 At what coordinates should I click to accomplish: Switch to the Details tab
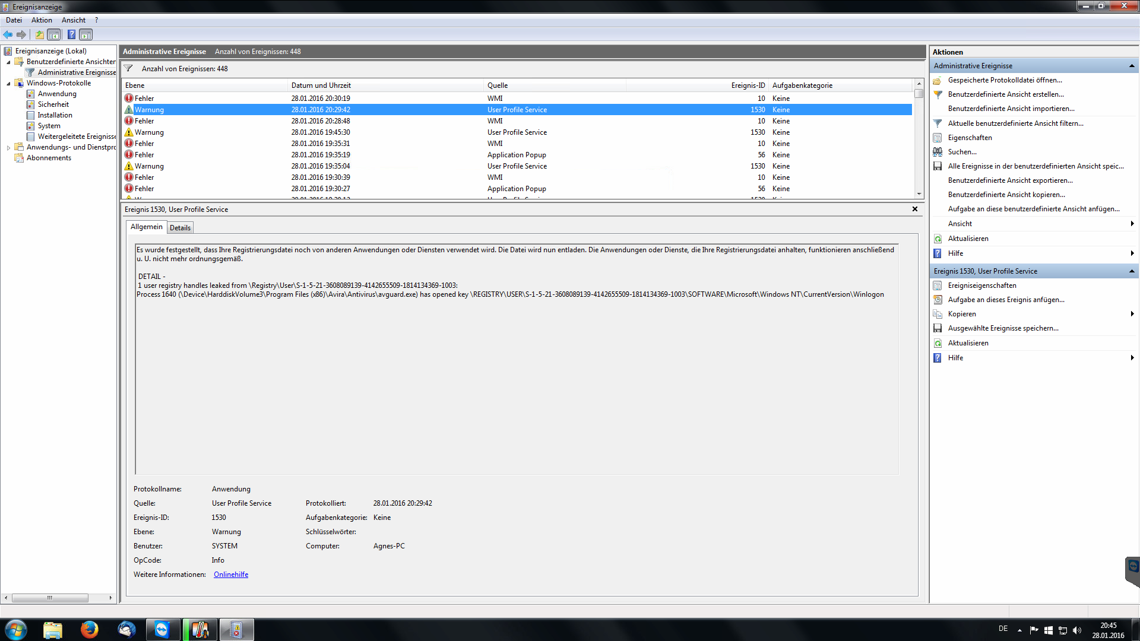[180, 228]
